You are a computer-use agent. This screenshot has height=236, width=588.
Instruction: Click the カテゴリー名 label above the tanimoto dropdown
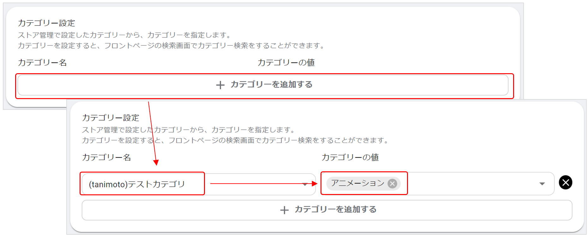coord(106,157)
